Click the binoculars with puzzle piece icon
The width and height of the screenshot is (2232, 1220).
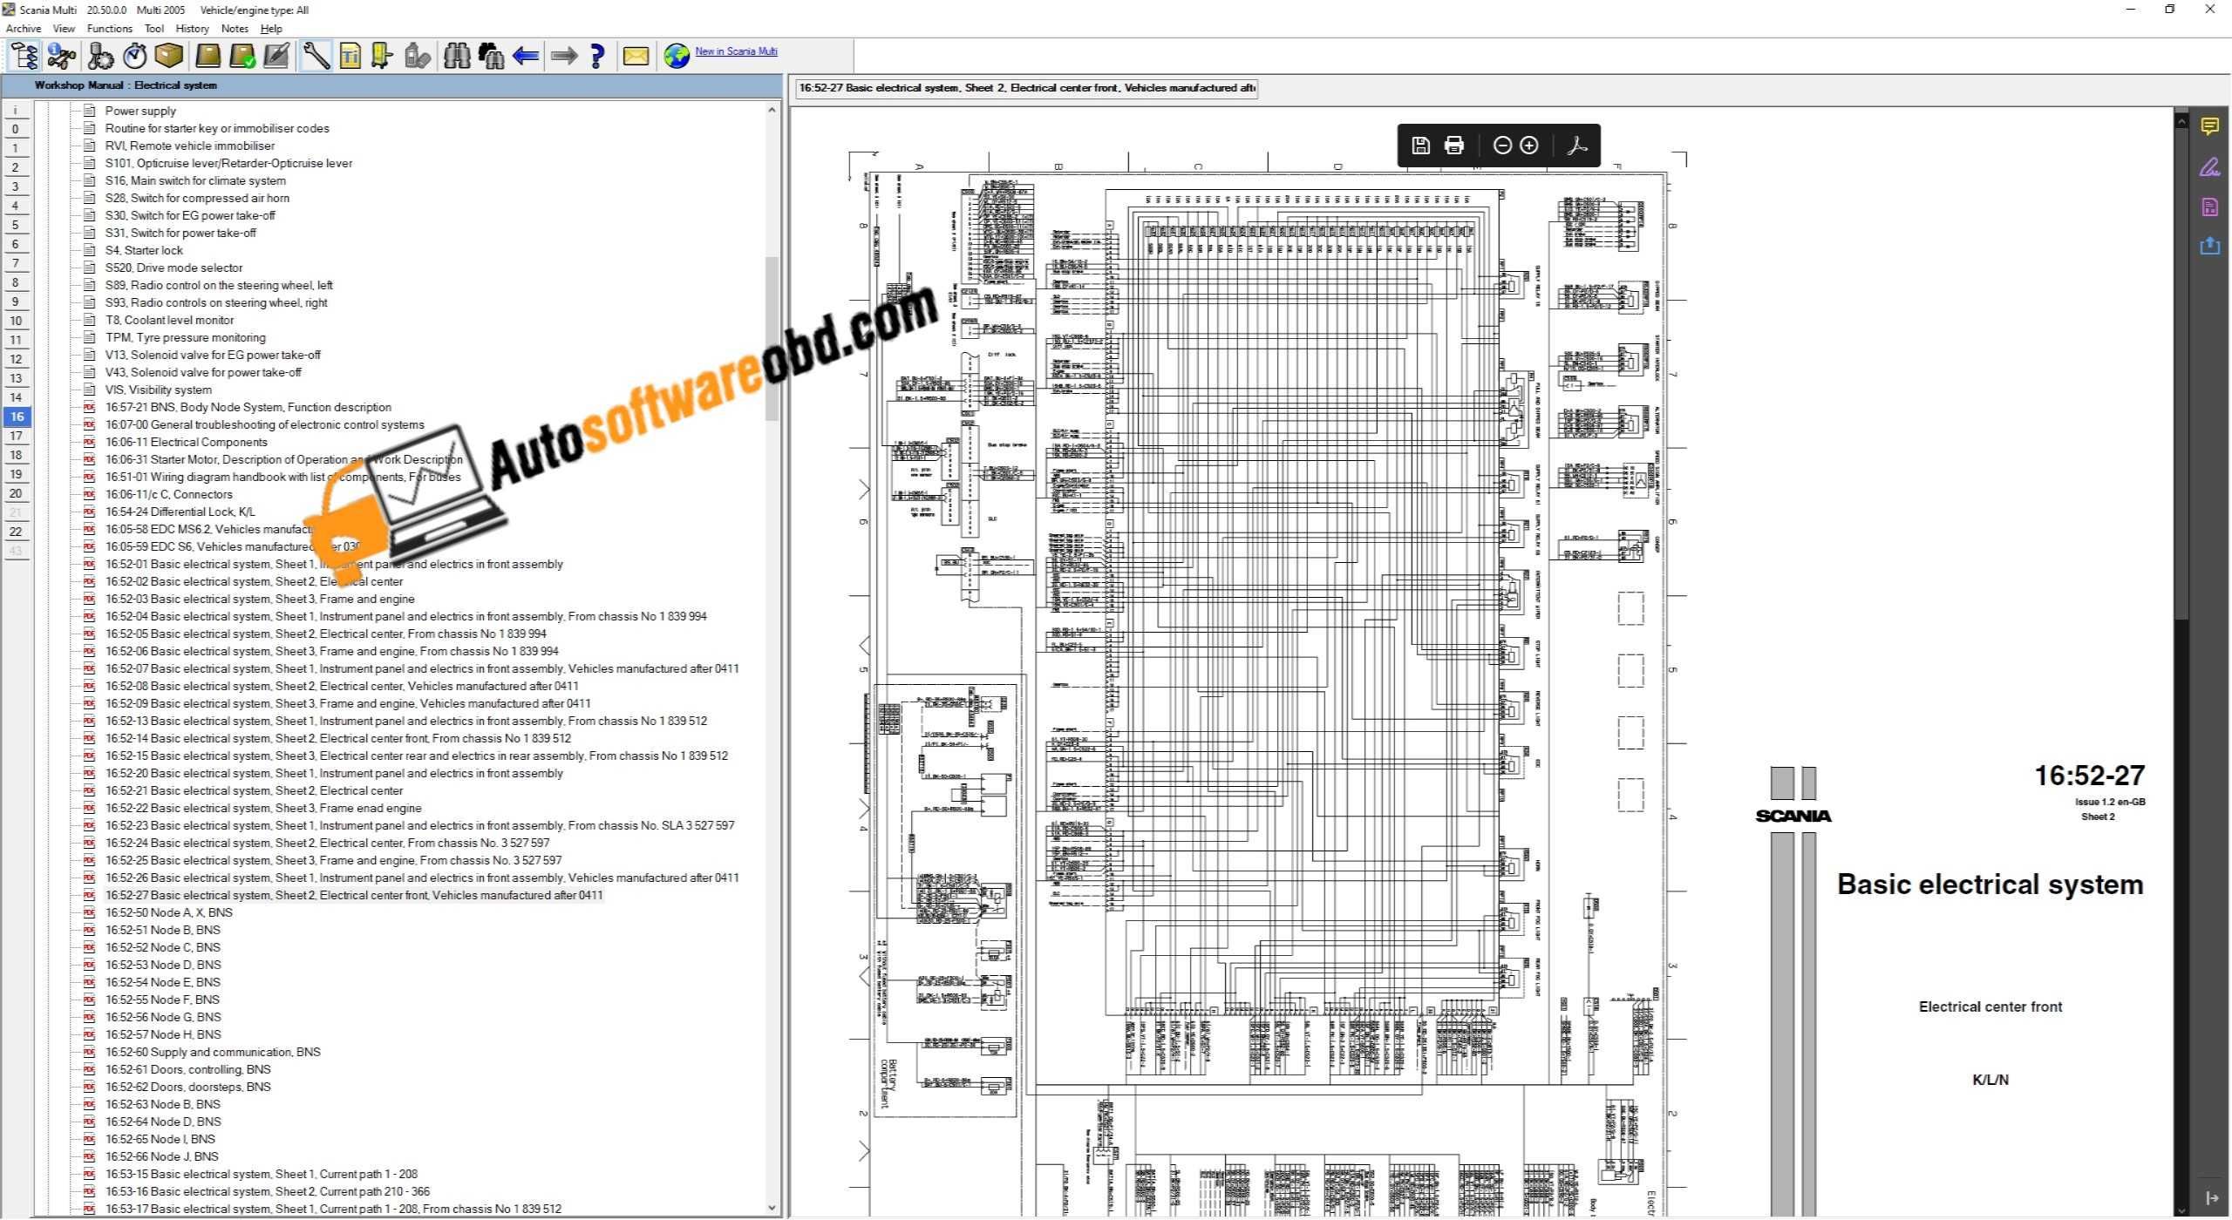[x=491, y=56]
